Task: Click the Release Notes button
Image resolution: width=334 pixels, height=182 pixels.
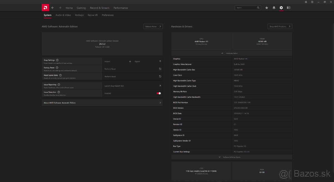Action: [153, 26]
